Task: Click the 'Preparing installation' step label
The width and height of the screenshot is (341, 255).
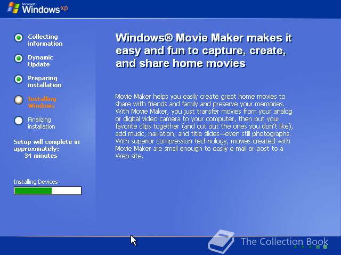Action: coord(45,81)
